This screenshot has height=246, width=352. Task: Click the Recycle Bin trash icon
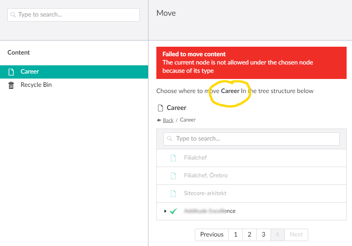click(x=11, y=85)
